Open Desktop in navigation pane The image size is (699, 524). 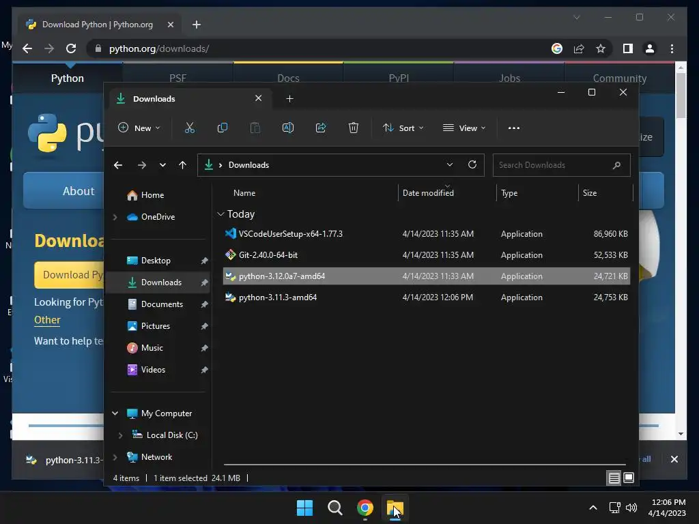coord(156,261)
